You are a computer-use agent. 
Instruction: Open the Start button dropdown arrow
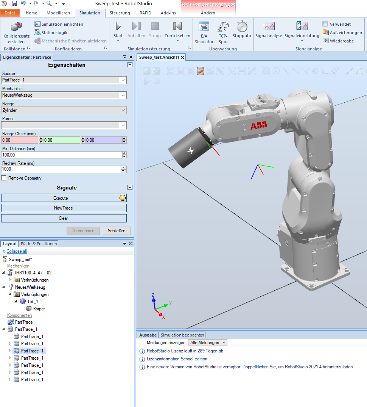tap(118, 41)
